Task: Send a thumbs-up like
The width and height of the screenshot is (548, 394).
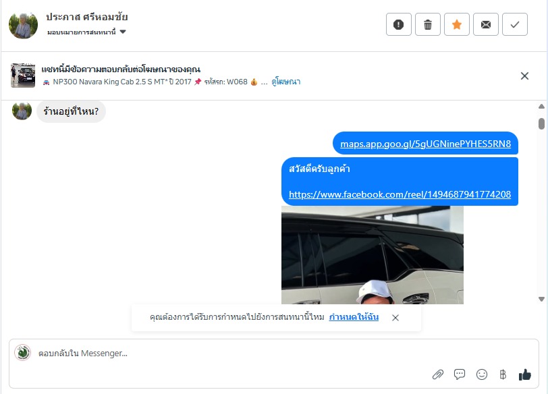Action: tap(524, 374)
